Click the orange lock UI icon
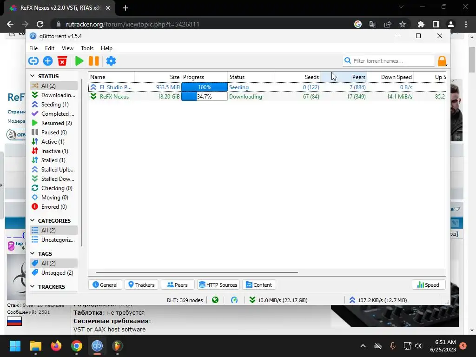This screenshot has width=476, height=357. [442, 61]
